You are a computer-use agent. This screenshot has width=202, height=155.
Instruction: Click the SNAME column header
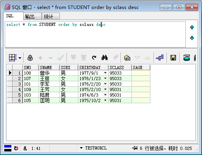point(49,67)
